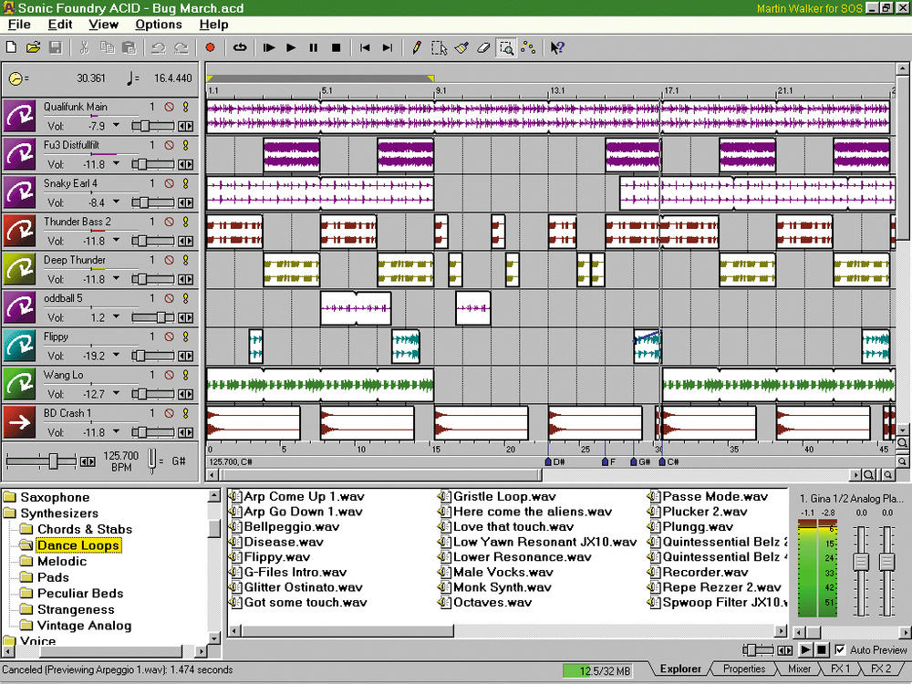Viewport: 912px width, 684px height.
Task: Select the Erase tool icon
Action: tap(483, 47)
